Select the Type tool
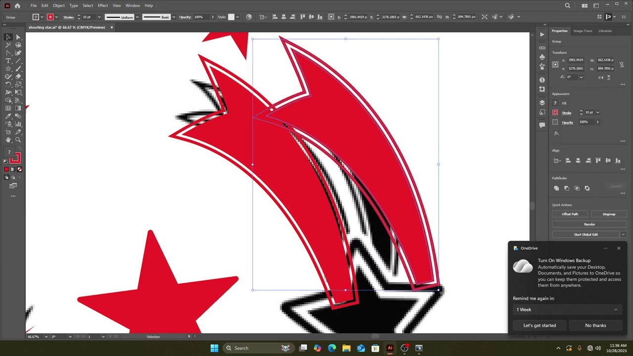633x356 pixels. point(8,61)
